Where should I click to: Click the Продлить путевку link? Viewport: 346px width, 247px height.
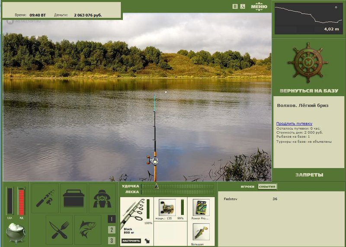point(294,123)
